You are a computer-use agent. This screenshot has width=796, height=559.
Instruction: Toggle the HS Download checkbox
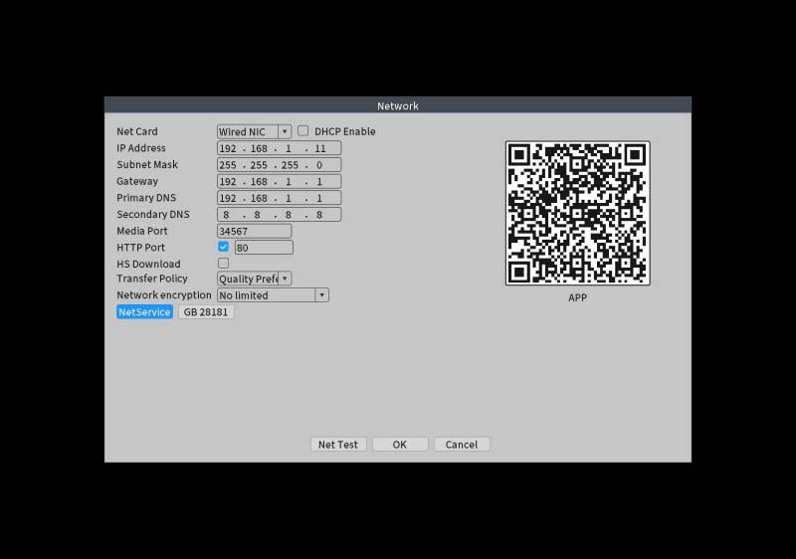point(224,264)
